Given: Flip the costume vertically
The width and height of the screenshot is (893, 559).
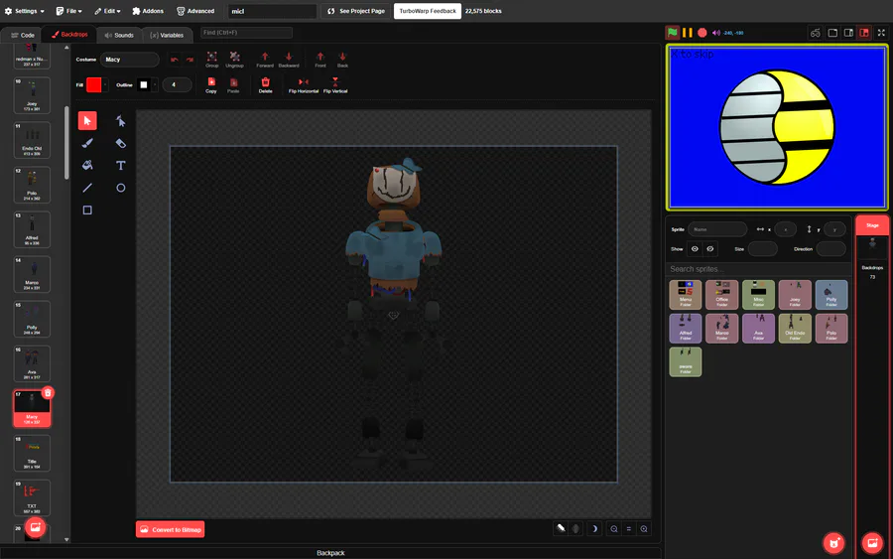Looking at the screenshot, I should click(335, 85).
